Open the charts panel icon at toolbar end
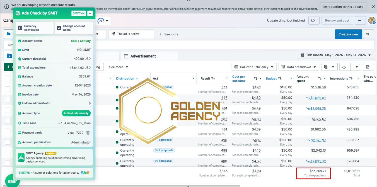Viewport: 377px width, 187px height. pos(368,67)
